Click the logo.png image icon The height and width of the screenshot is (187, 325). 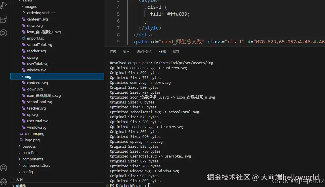[x=21, y=140]
